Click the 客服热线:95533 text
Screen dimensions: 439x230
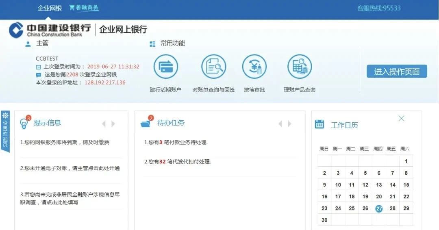tap(379, 8)
